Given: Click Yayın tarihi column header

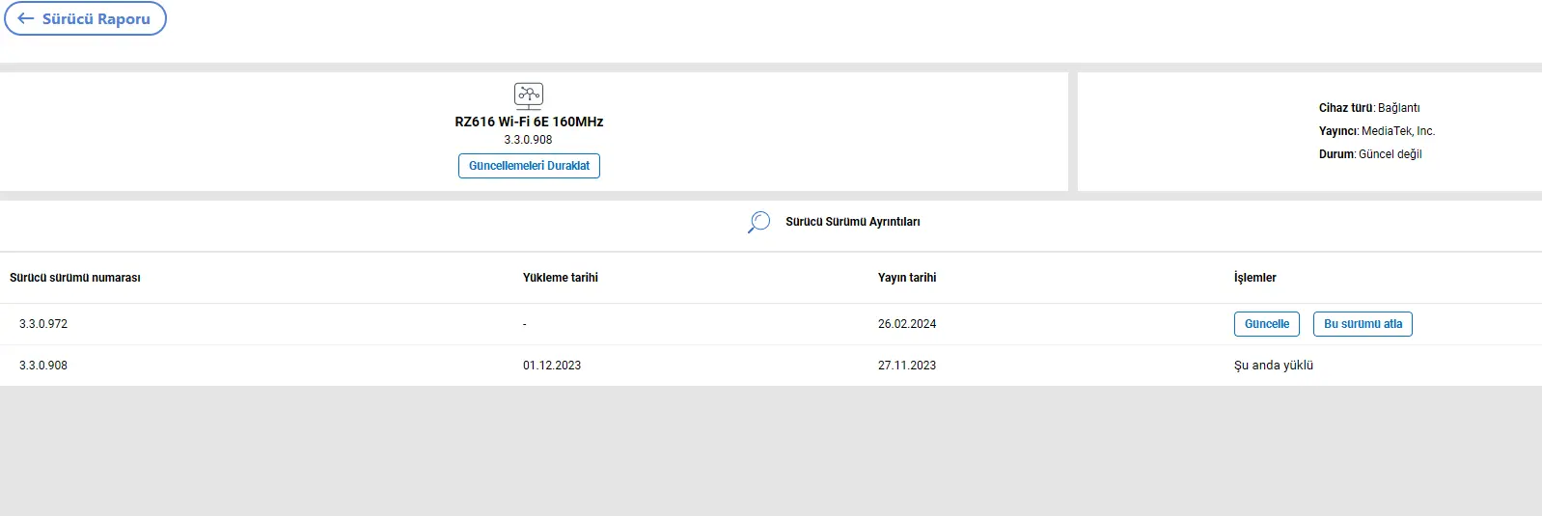Looking at the screenshot, I should (x=907, y=278).
